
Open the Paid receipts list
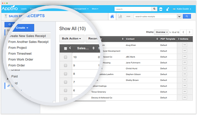tap(15, 76)
